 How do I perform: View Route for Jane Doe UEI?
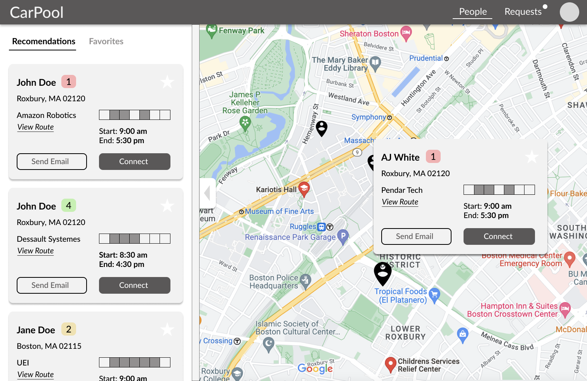coord(36,375)
